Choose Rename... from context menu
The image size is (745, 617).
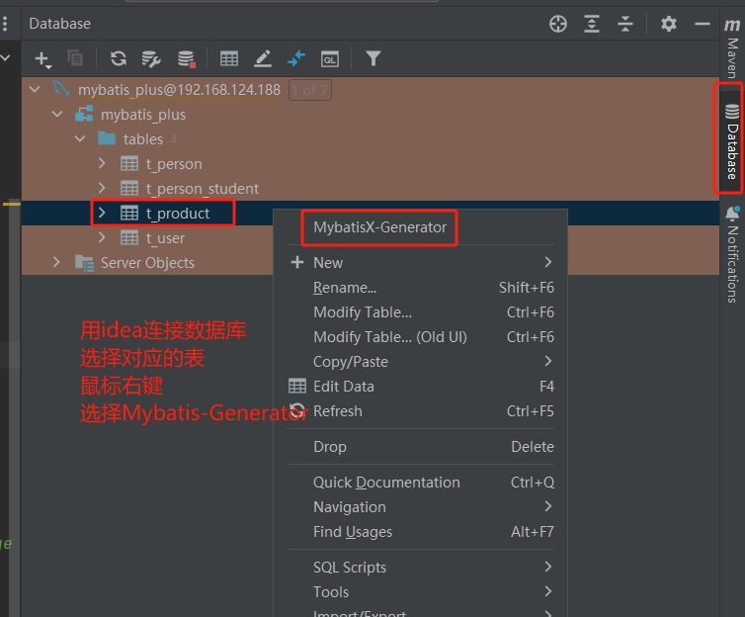click(x=421, y=287)
